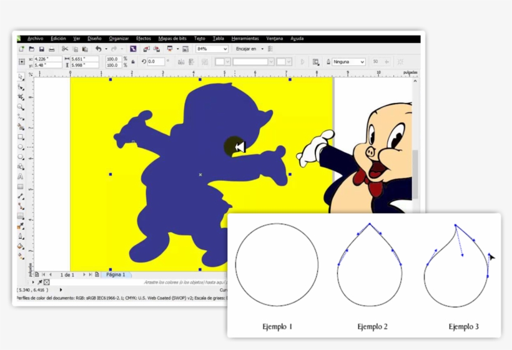Select the Rectangle tool

click(21, 137)
